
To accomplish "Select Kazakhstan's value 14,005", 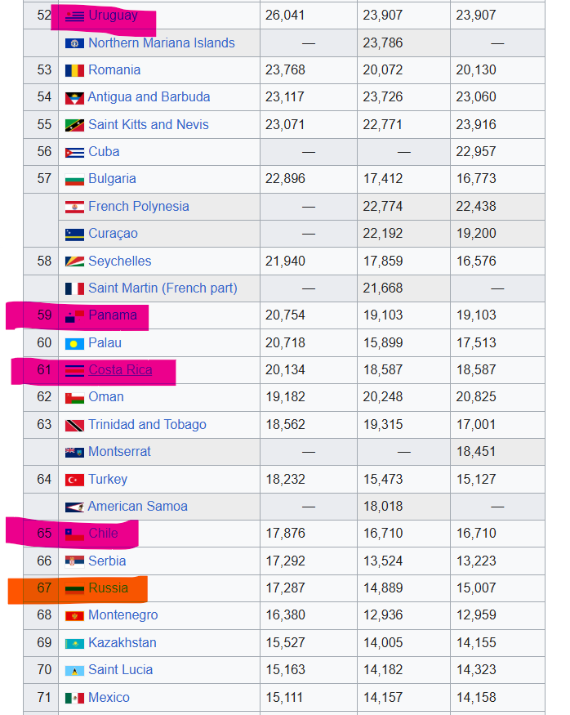I will [383, 642].
